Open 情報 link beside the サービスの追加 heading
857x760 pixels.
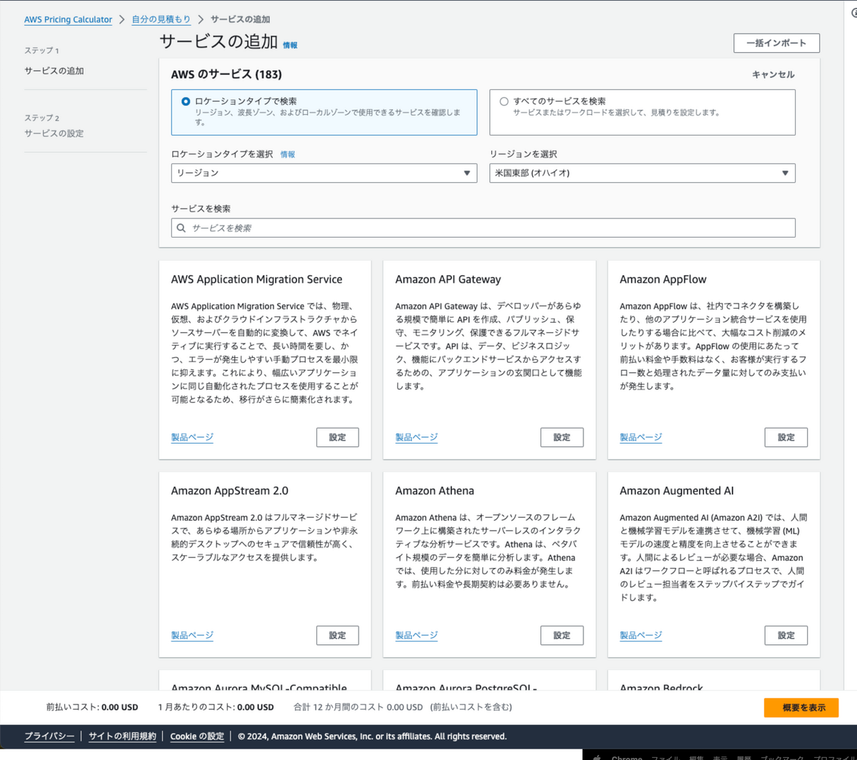coord(290,45)
